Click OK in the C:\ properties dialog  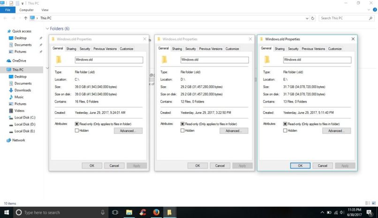pyautogui.click(x=92, y=166)
